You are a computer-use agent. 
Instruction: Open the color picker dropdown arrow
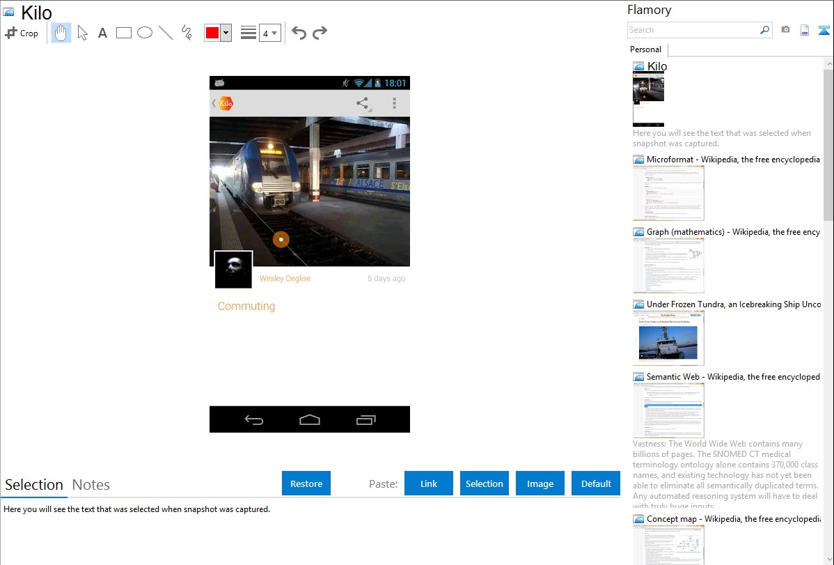226,33
